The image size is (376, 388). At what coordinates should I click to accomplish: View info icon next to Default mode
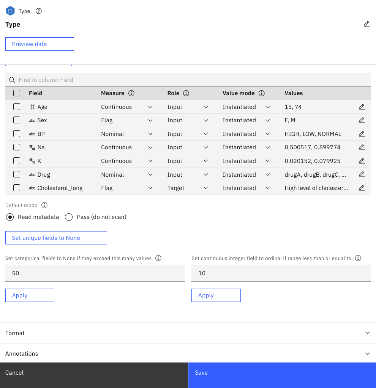[x=44, y=205]
